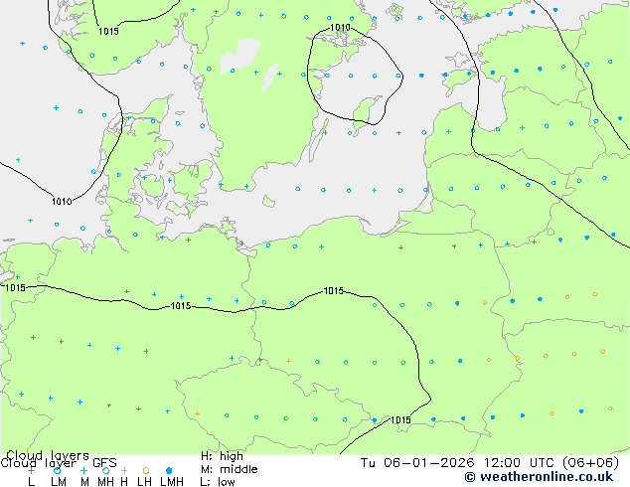Click the 'GFS' model label
The image size is (630, 487).
click(104, 463)
